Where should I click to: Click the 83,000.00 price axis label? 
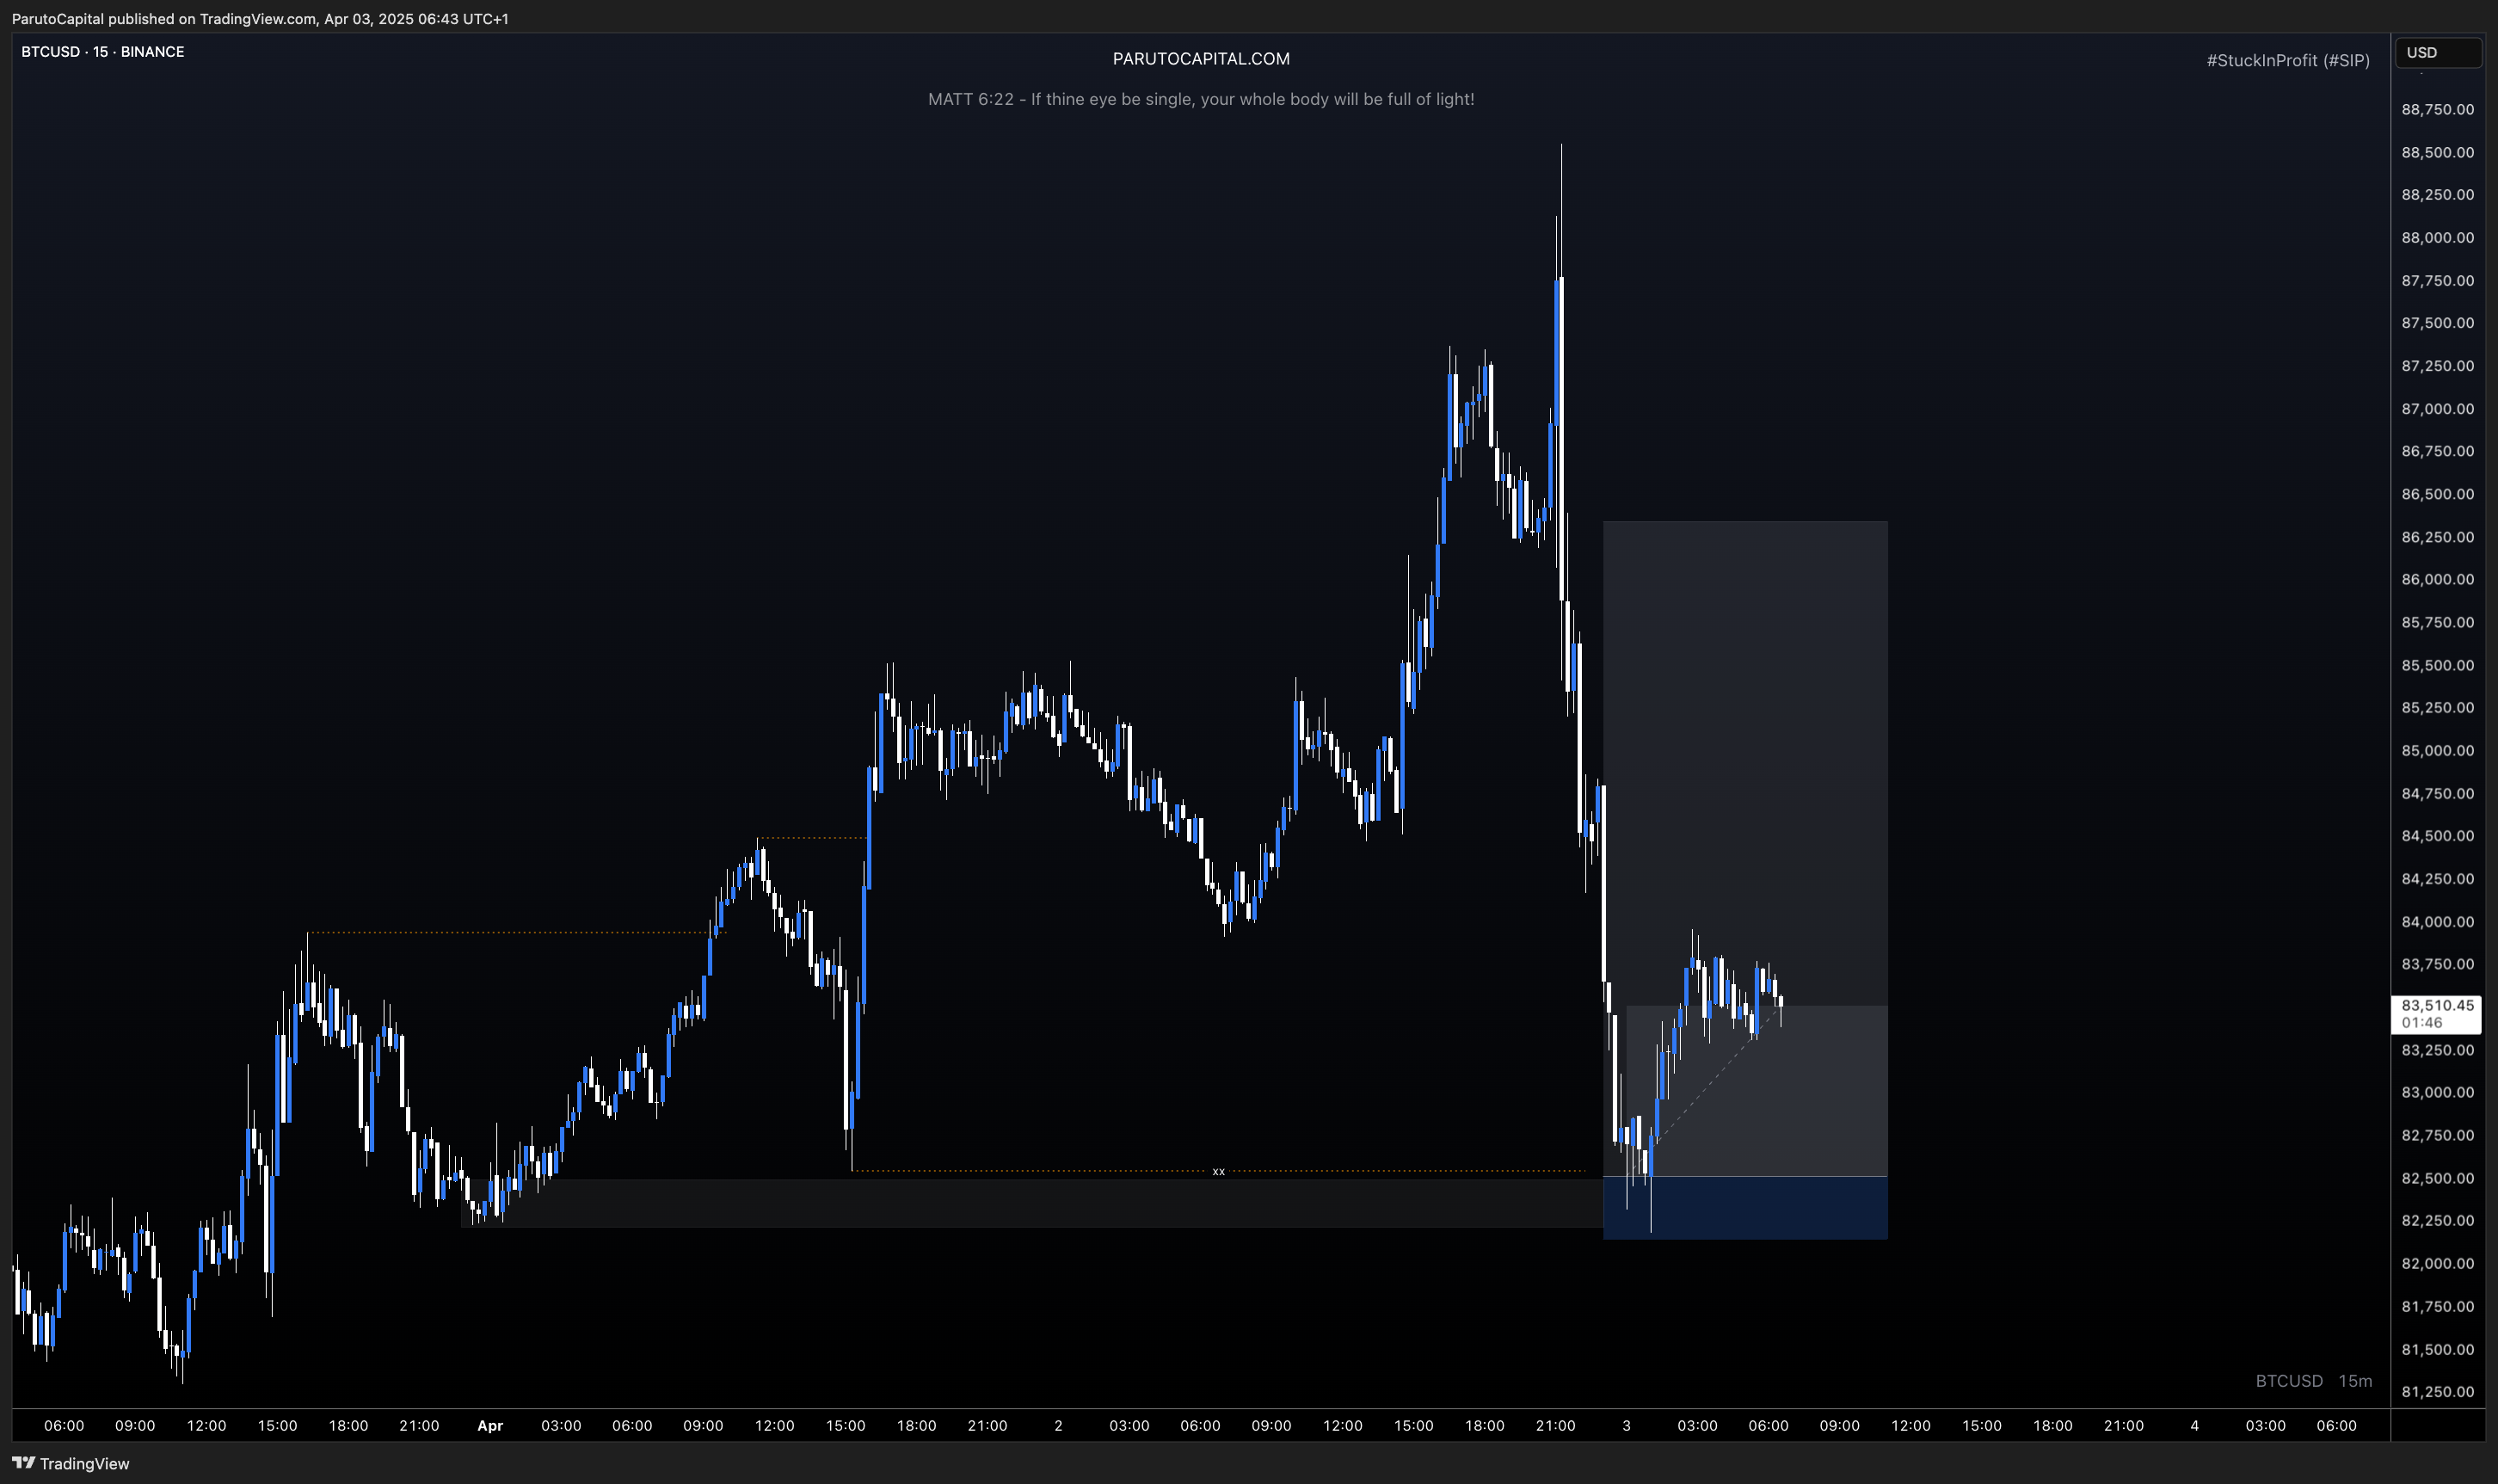(2437, 1092)
